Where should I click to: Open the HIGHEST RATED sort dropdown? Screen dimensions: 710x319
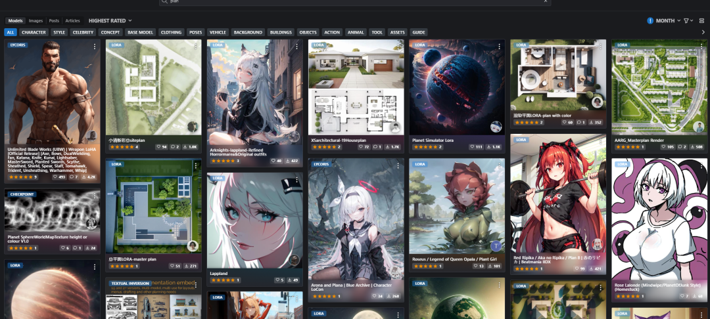click(110, 21)
